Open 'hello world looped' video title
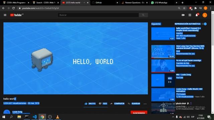The width and height of the screenshot is (214, 120). (188, 29)
